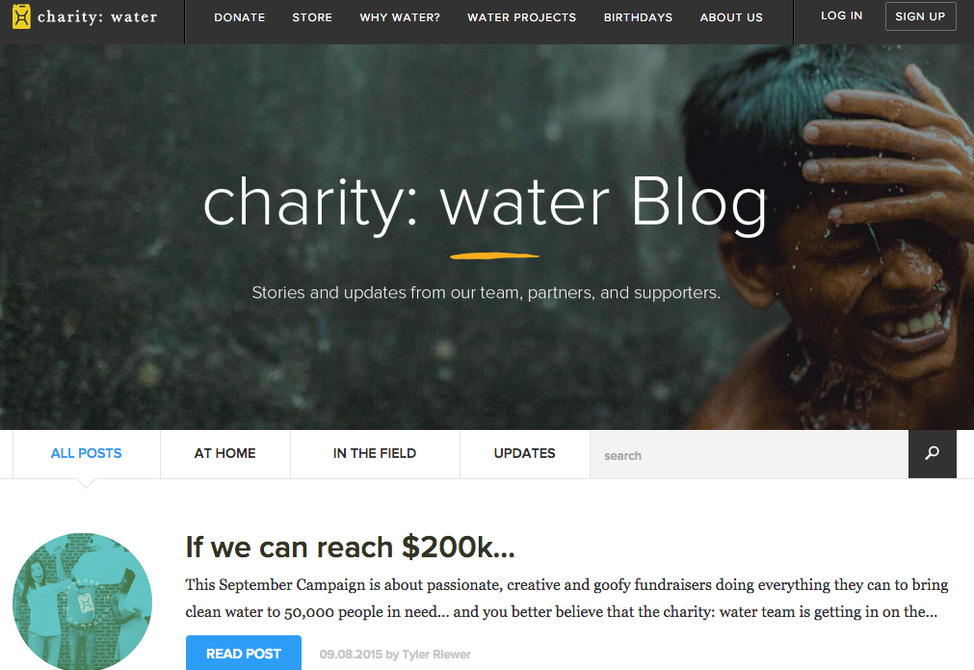
Task: Click the search magnifier icon button
Action: 932,454
